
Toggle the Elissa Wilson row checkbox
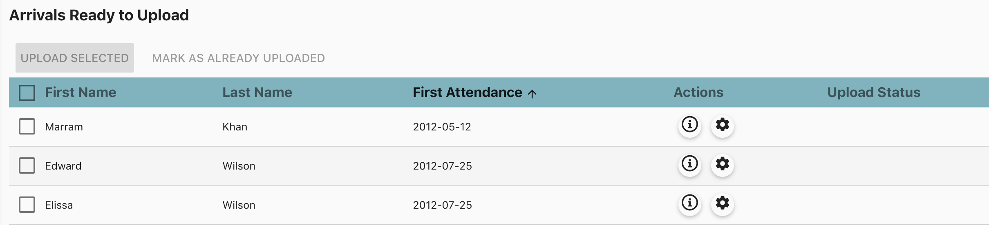(x=27, y=205)
